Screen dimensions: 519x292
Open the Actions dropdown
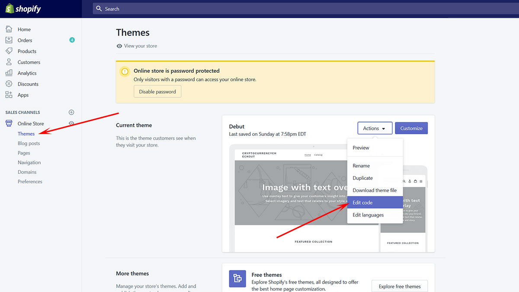[375, 128]
